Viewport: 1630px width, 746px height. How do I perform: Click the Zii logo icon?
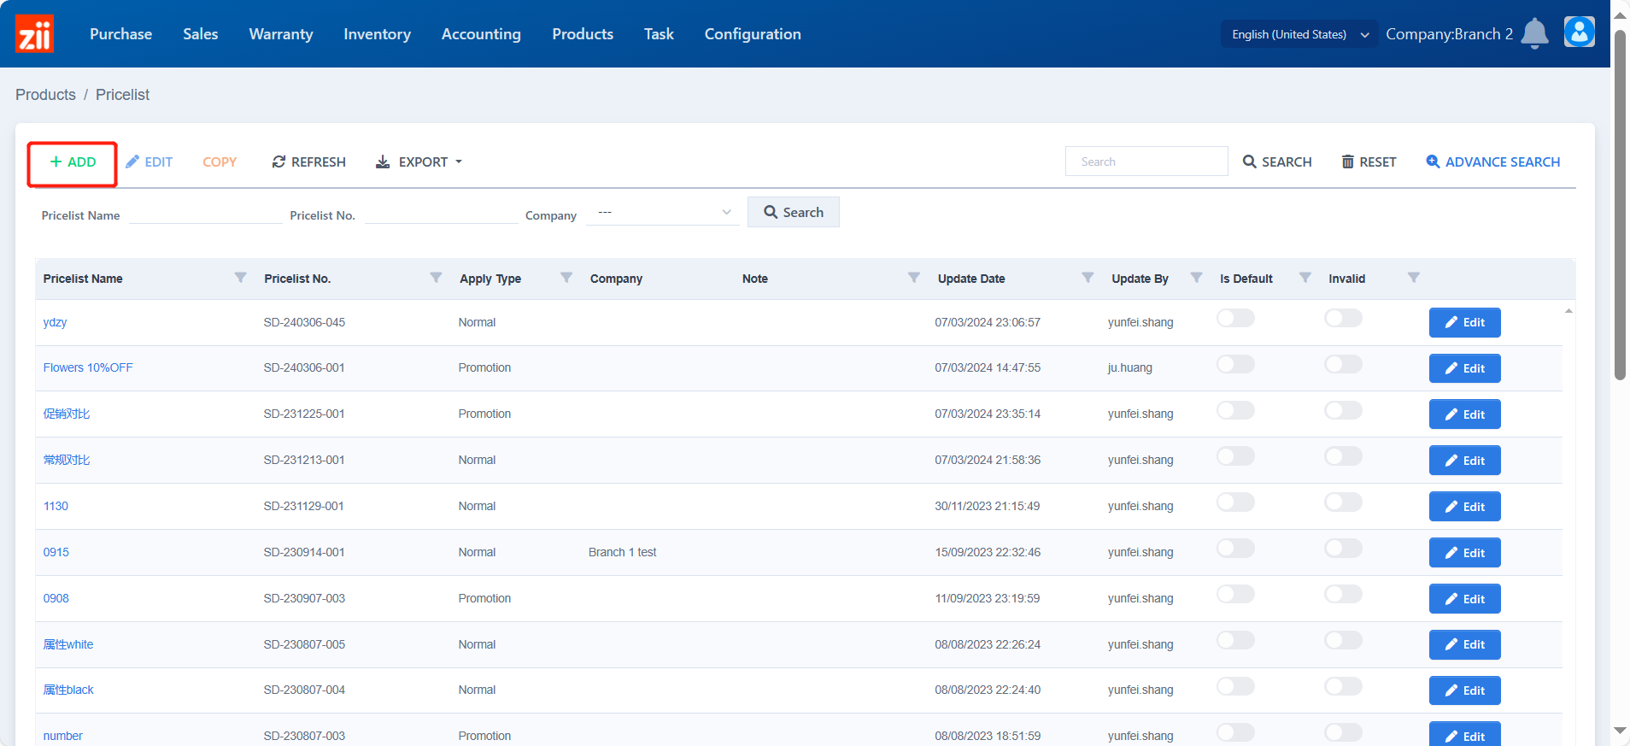[34, 33]
